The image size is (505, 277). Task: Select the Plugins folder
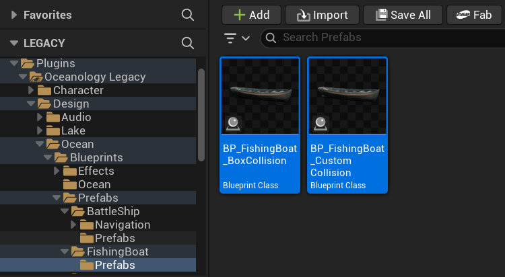(x=98, y=63)
